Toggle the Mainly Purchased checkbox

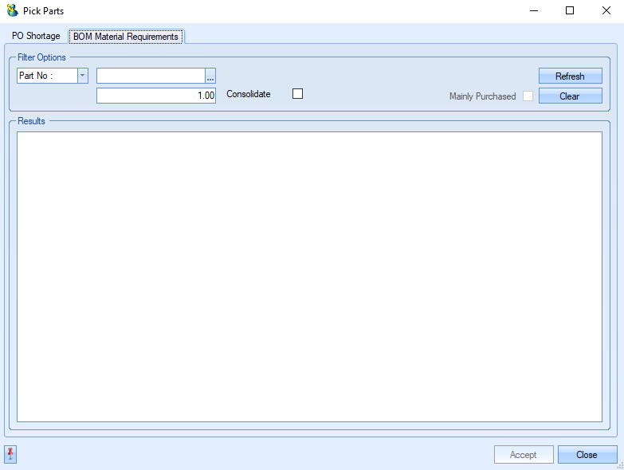(528, 96)
